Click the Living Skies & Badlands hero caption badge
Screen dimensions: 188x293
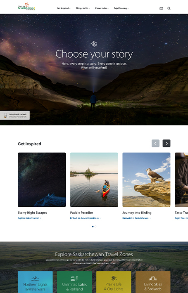click(15, 115)
